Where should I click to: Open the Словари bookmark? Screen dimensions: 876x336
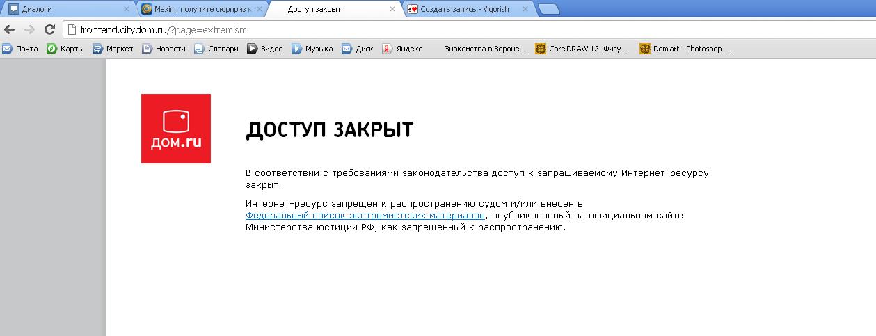pyautogui.click(x=216, y=49)
